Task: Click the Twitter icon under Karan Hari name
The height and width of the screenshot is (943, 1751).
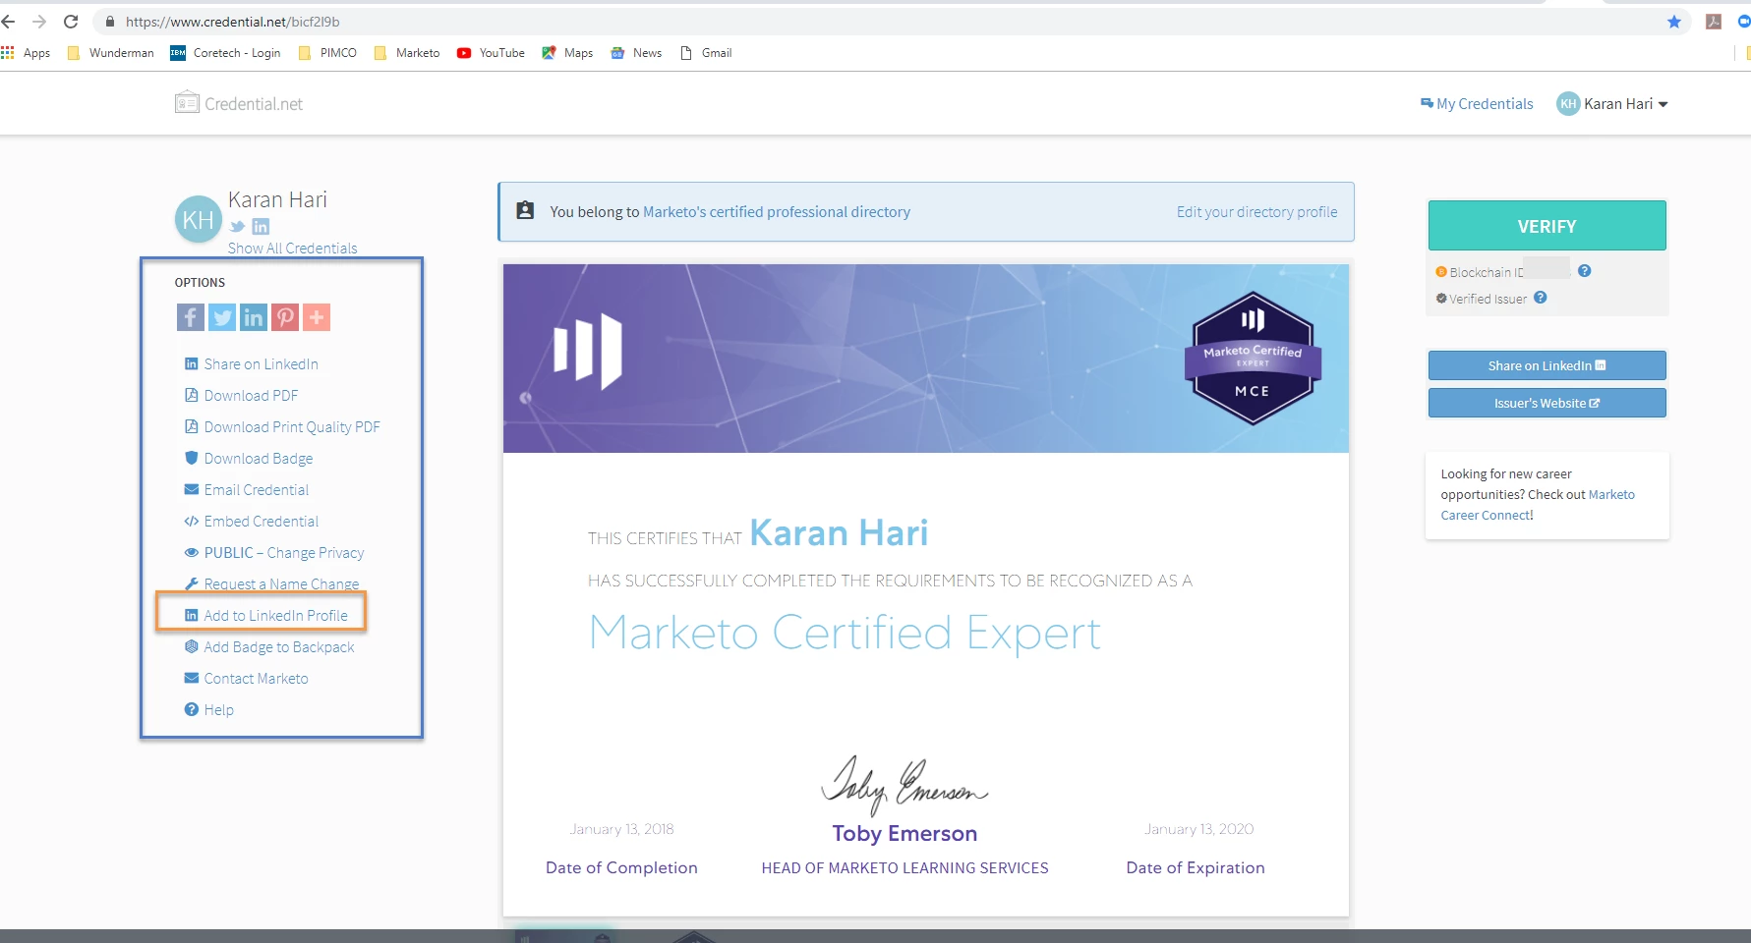Action: tap(237, 227)
